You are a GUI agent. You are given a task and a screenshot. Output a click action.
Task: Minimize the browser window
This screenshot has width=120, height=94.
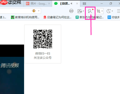pos(102,4)
